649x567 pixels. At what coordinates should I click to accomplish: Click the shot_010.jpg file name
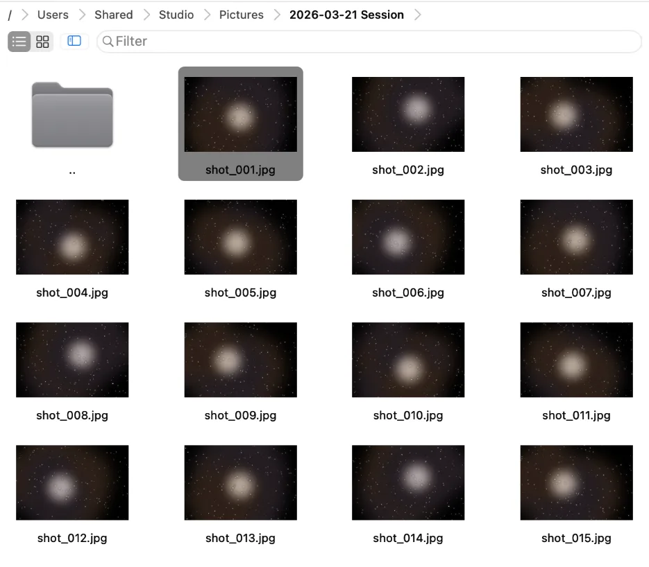coord(408,415)
